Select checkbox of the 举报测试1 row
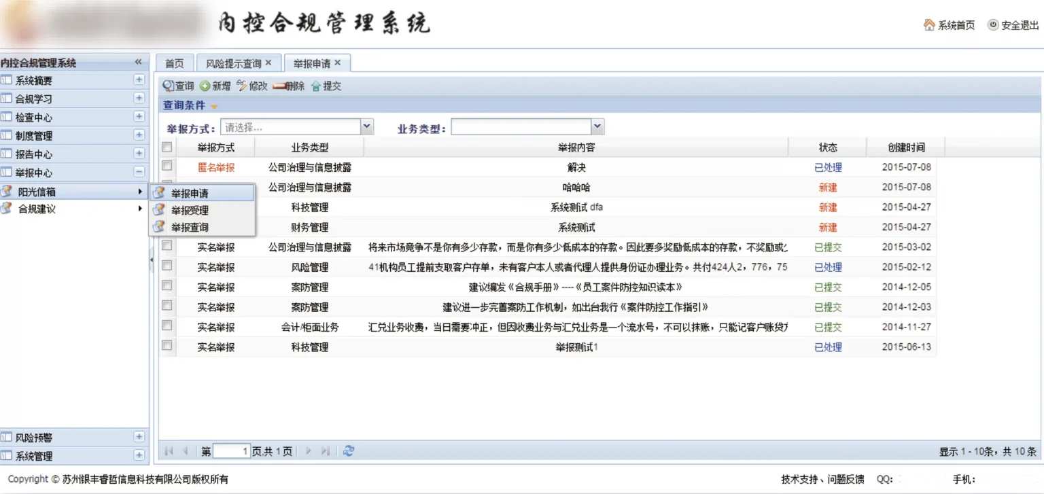1044x494 pixels. tap(167, 347)
